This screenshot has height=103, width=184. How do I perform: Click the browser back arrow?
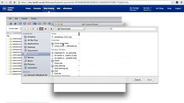pyautogui.click(x=2, y=2)
